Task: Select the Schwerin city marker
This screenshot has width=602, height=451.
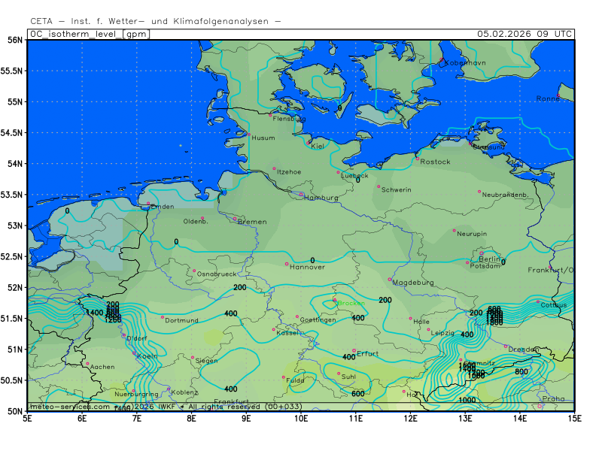Action: coord(379,186)
